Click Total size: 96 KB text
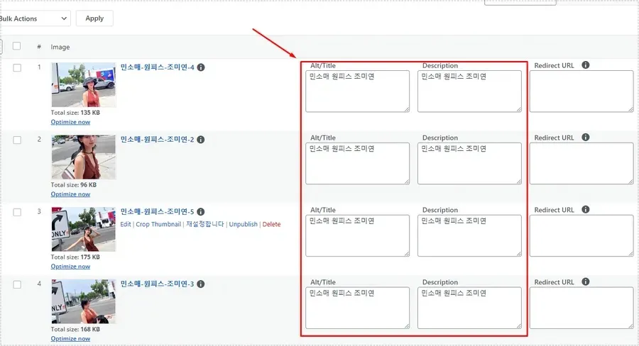Screen dimensions: 639x346 click(74, 185)
